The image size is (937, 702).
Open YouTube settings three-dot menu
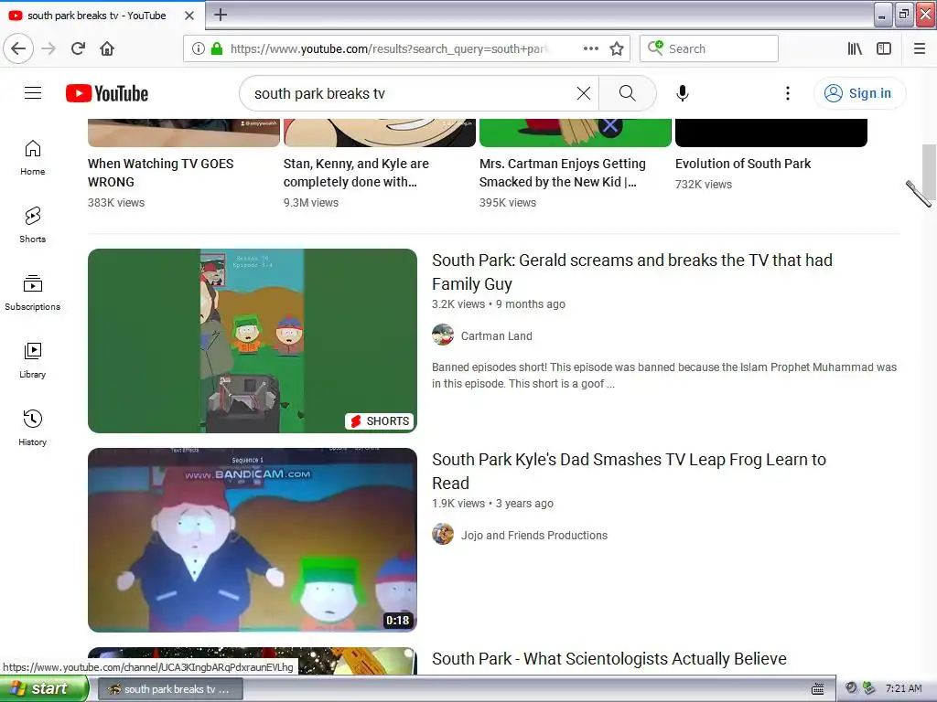[788, 94]
